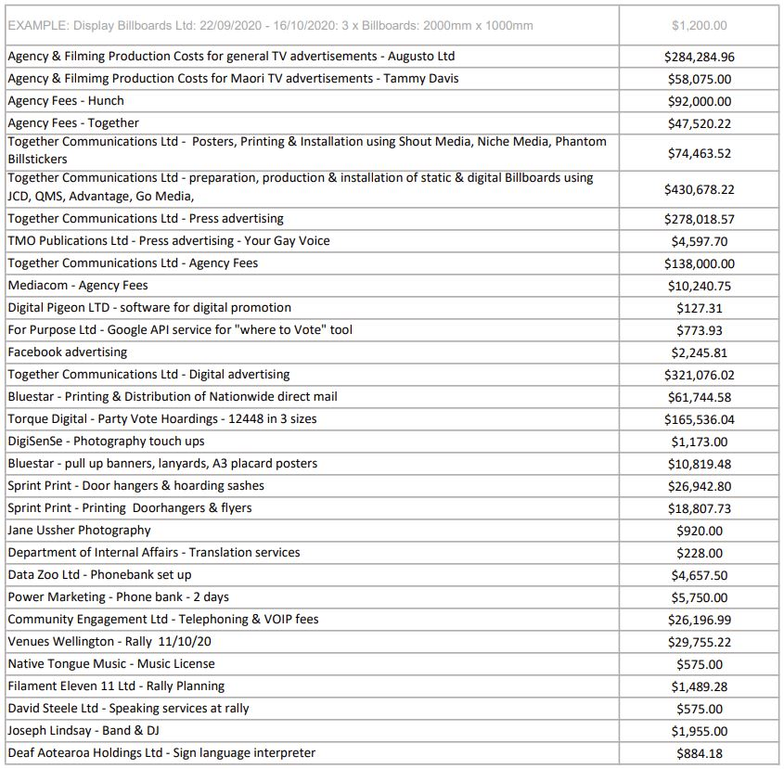Viewport: 784px width, 769px height.
Task: Click the amount $1,173.00
Action: coord(699,442)
